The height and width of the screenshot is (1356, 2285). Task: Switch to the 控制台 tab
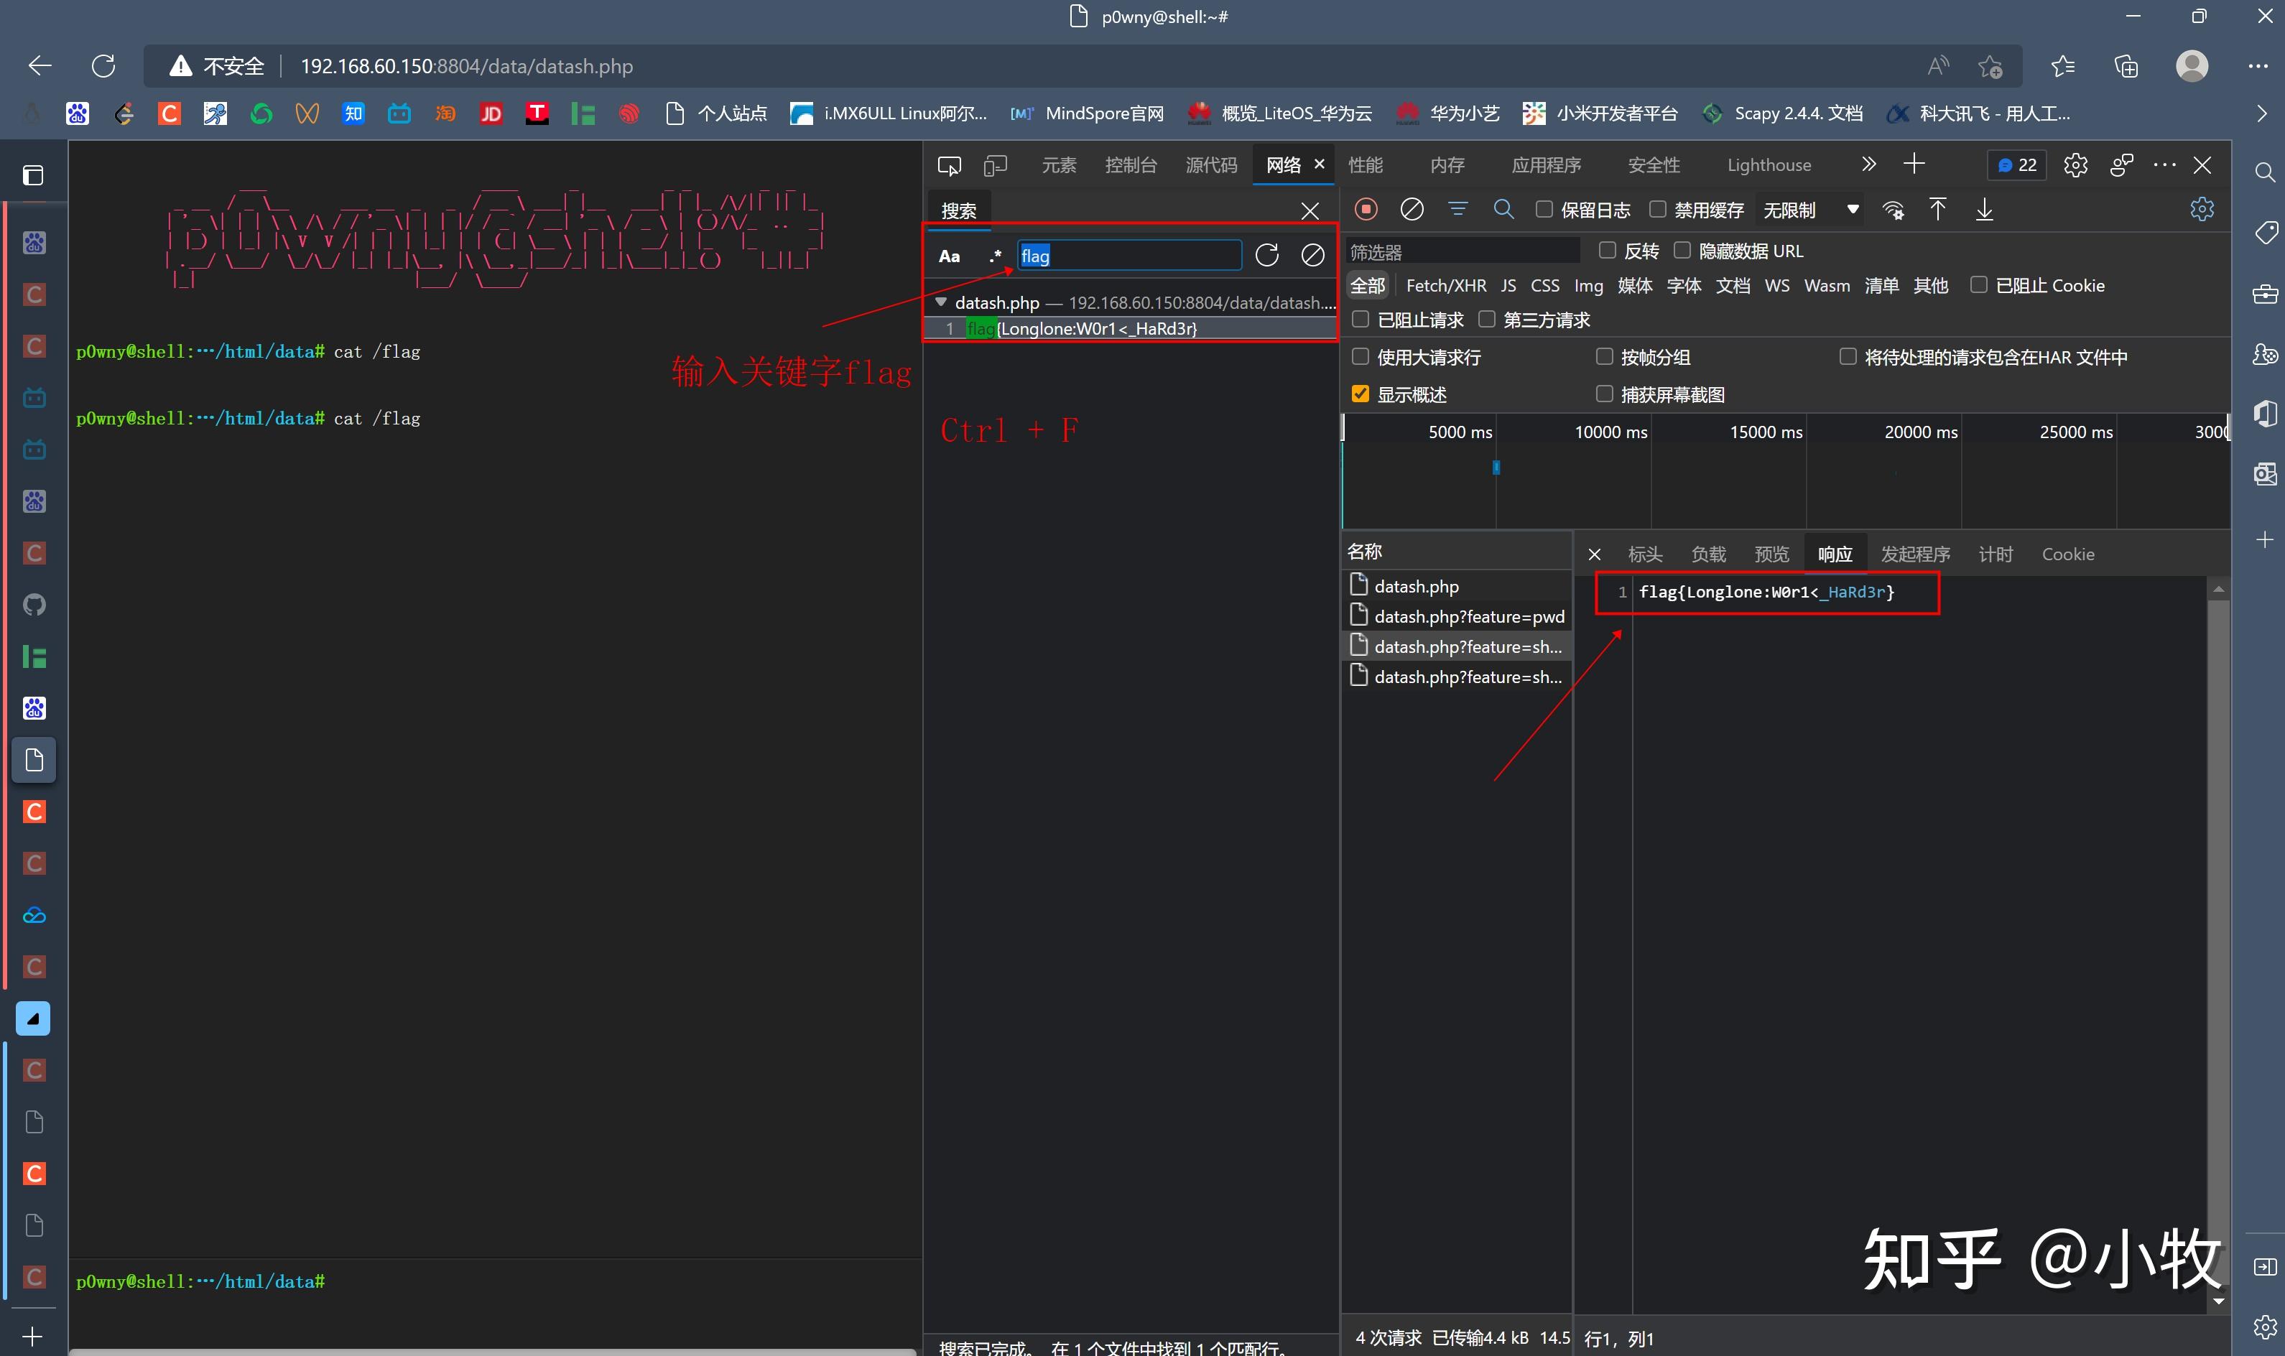pos(1130,165)
